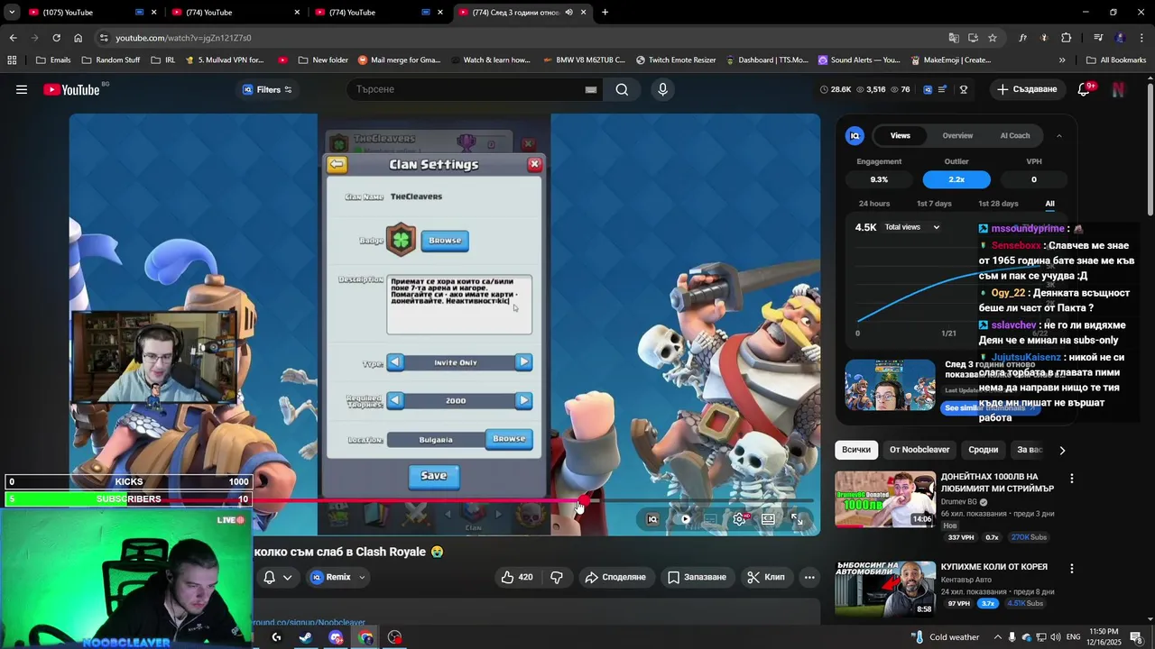Image resolution: width=1155 pixels, height=649 pixels.
Task: Click in the Търсене search field
Action: [465, 89]
